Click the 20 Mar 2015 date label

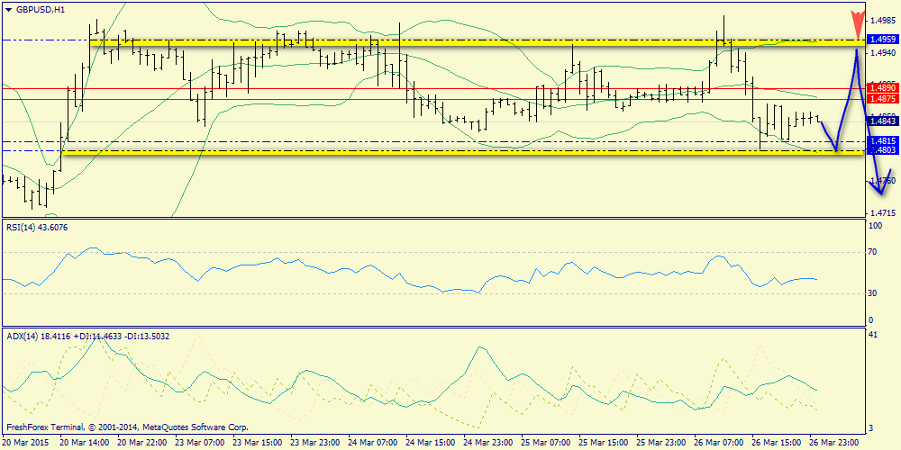pyautogui.click(x=24, y=443)
